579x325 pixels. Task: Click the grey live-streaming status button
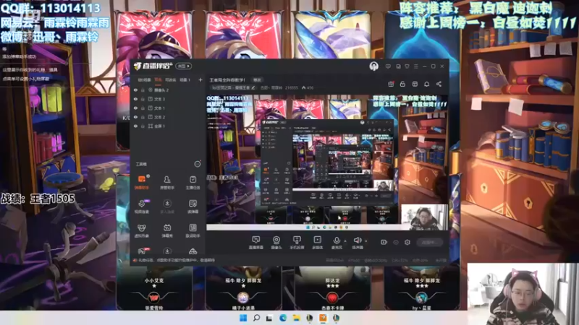pyautogui.click(x=430, y=242)
